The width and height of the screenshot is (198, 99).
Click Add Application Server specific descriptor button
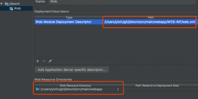tap(72, 70)
